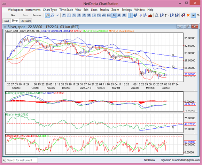Open the Chart Type menu
The width and height of the screenshot is (202, 165).
tap(50, 10)
